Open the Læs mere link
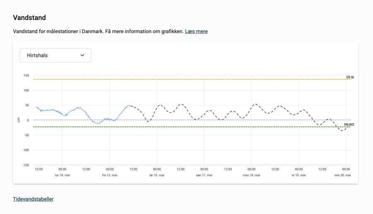The width and height of the screenshot is (373, 214). click(x=196, y=32)
